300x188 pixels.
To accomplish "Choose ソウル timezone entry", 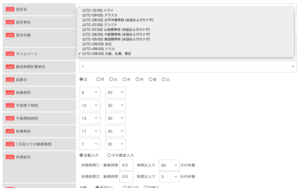I will tap(98, 49).
